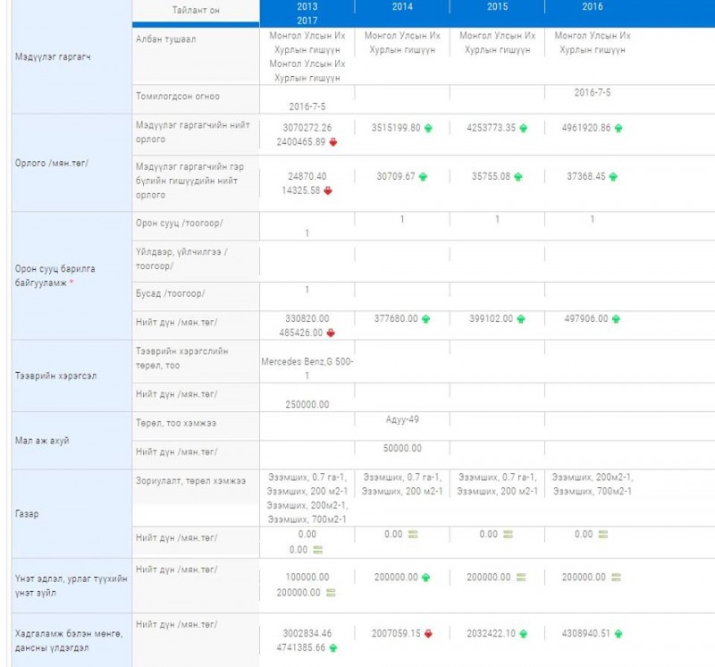Click green up arrow beside 4308940.51
Viewport: 715px width, 667px height.
[618, 634]
